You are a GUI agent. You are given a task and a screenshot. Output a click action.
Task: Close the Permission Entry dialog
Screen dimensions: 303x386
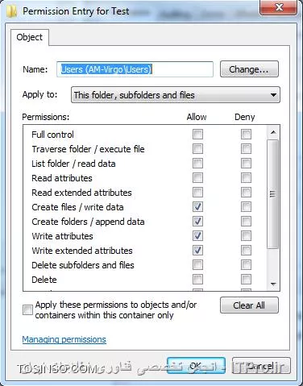pos(279,7)
